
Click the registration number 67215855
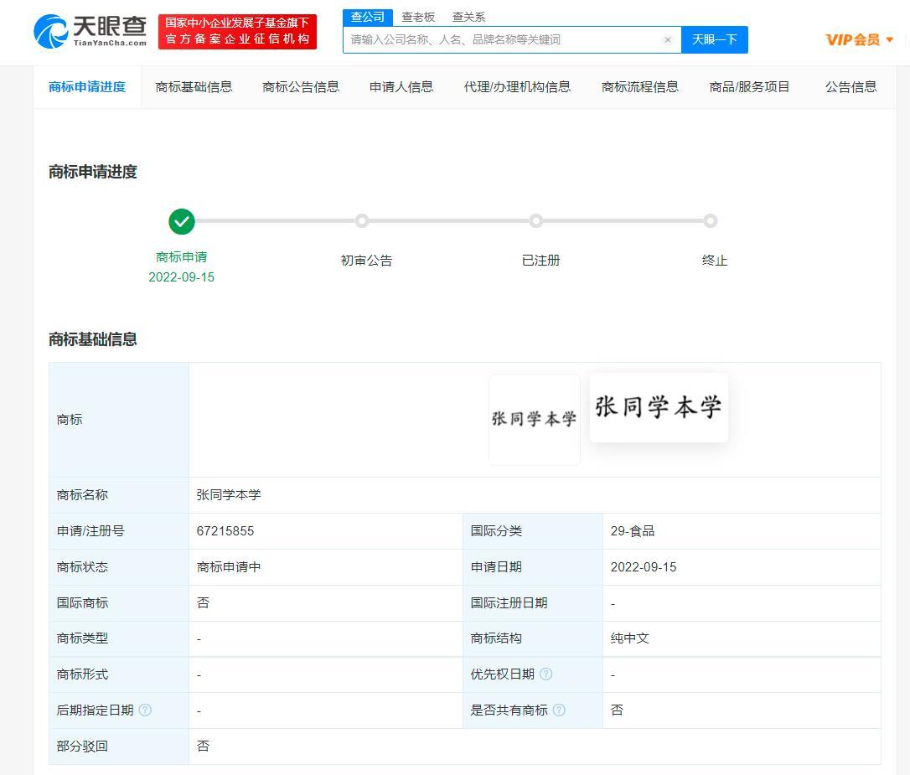click(x=225, y=531)
